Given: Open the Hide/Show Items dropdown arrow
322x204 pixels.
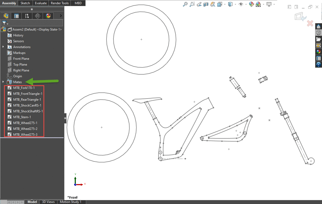Looking at the screenshot, I should pyautogui.click(x=246, y=4).
